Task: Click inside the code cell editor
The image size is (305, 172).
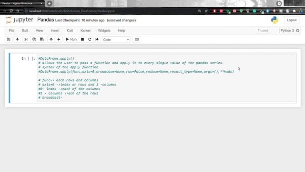Action: pos(166,78)
